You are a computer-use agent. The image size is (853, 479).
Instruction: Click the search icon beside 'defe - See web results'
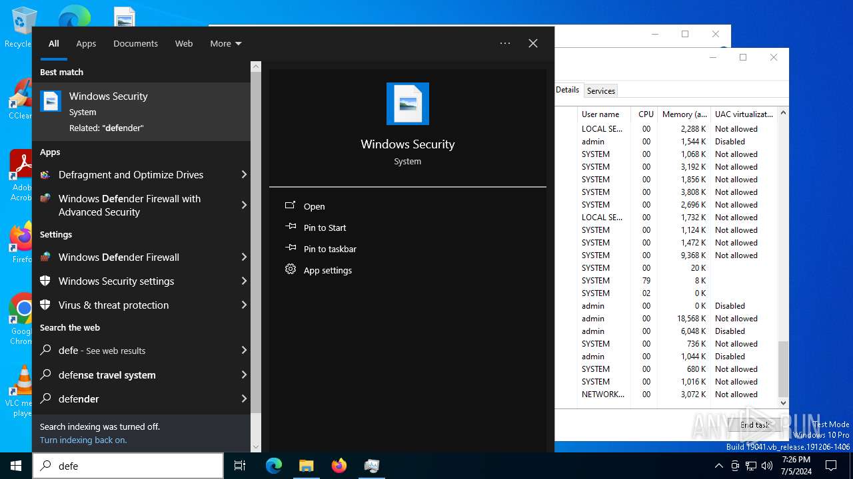[x=45, y=350]
